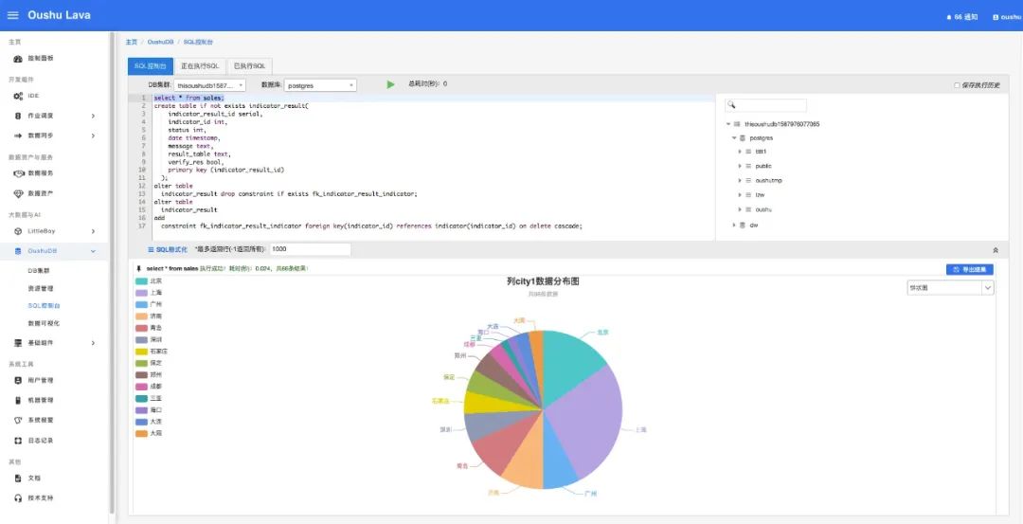Enable the 保存执行历史 checkbox
1023x524 pixels.
point(957,85)
